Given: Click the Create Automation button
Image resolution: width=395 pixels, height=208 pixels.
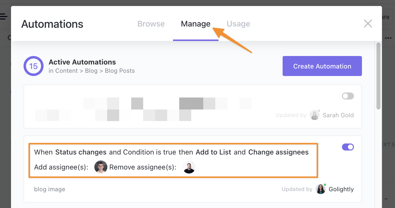Looking at the screenshot, I should [322, 66].
